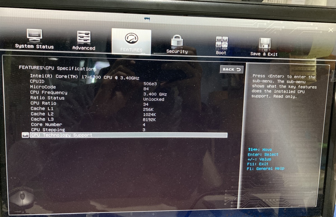
Task: Click the 'F1: General Help' key hint
Action: (x=265, y=168)
